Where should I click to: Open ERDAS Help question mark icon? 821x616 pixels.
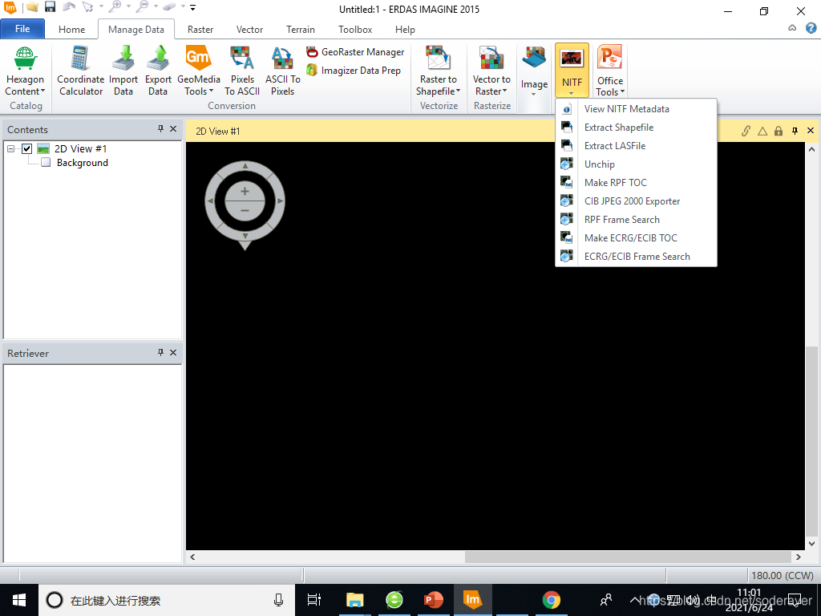[811, 28]
